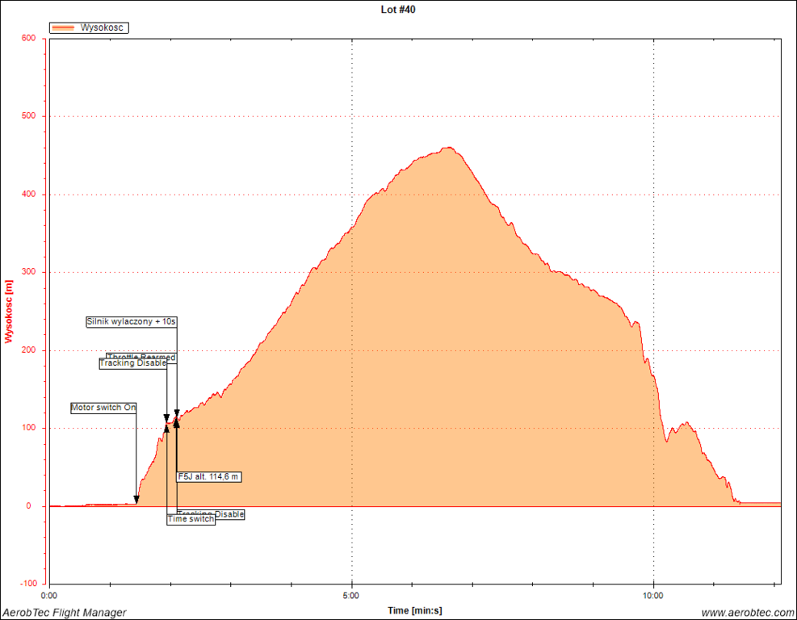797x620 pixels.
Task: Click Tracking Disable label under Throttle Rearmed
Action: (x=132, y=364)
